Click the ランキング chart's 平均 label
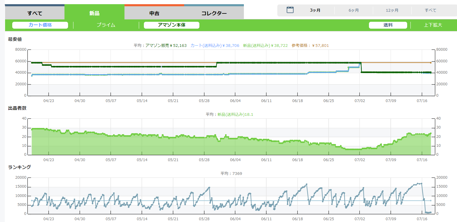457x222 pixels. tap(231, 173)
